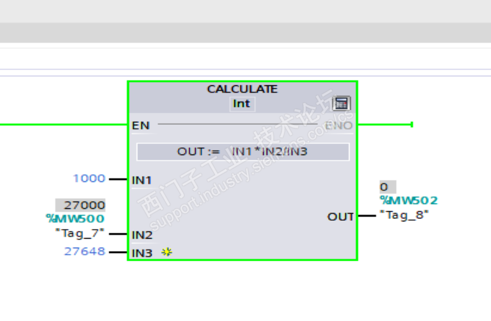Open the Int data type dropdown
Image resolution: width=491 pixels, height=321 pixels.
coord(242,104)
